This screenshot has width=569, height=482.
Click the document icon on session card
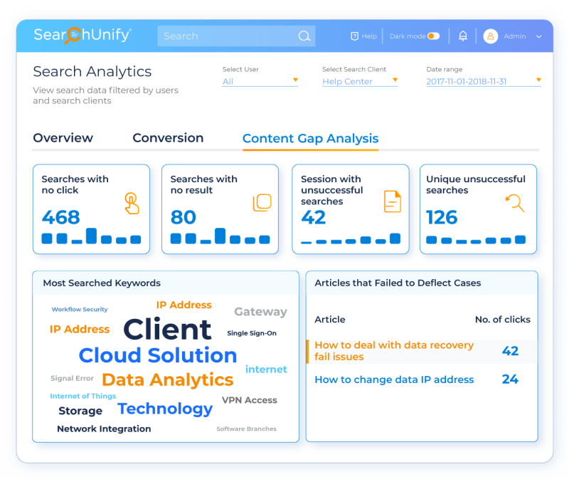click(x=393, y=201)
